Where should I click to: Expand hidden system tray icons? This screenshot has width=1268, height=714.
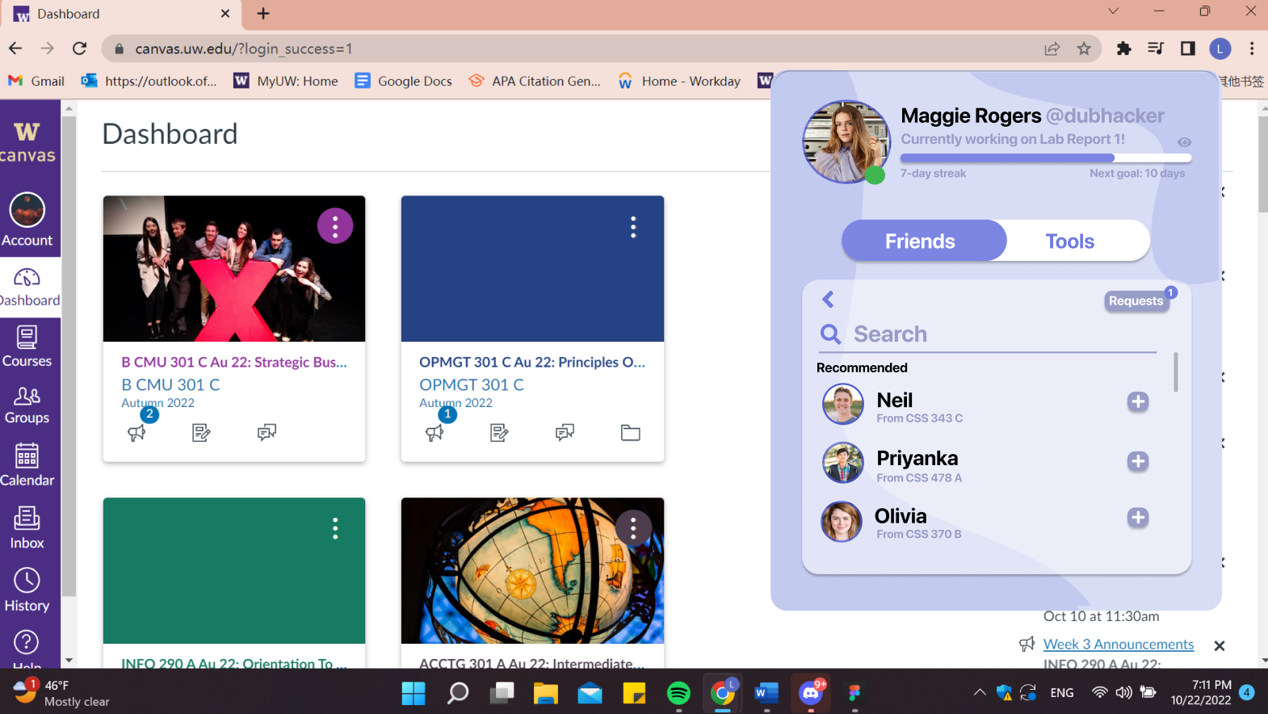(x=980, y=692)
